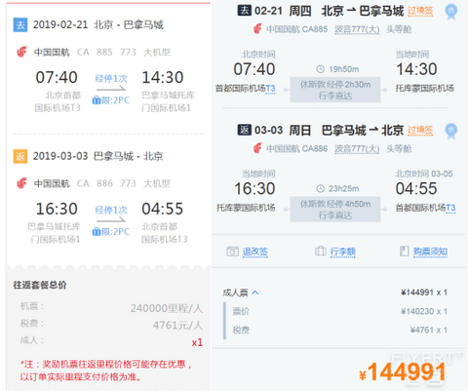Click the red x1 adult count
The image size is (468, 391).
(x=197, y=342)
